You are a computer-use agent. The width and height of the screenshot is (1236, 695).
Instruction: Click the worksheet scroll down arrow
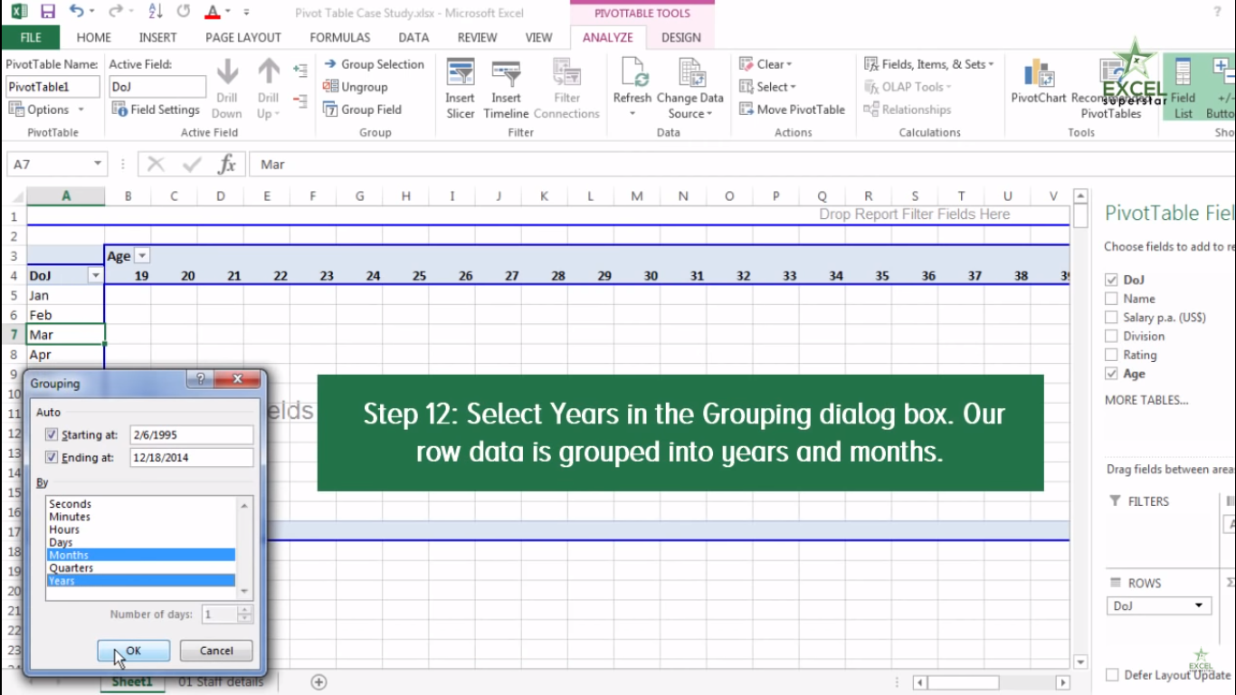1079,662
